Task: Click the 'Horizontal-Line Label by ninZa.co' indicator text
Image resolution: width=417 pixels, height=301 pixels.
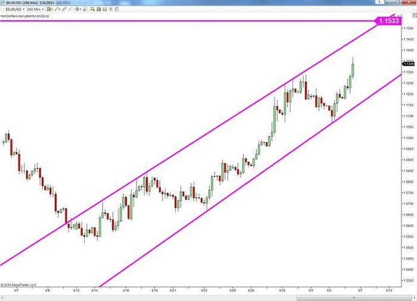Action: pyautogui.click(x=25, y=16)
